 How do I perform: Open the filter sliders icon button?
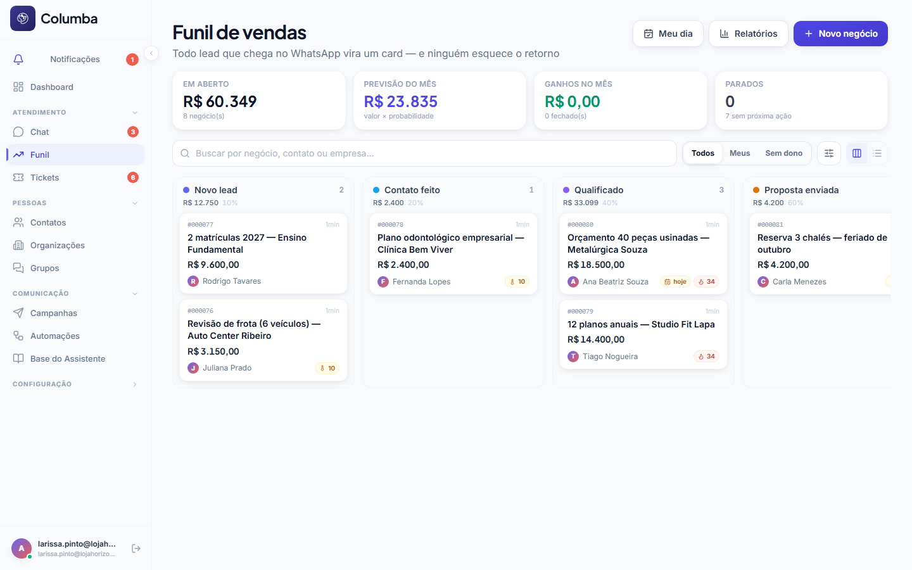829,153
